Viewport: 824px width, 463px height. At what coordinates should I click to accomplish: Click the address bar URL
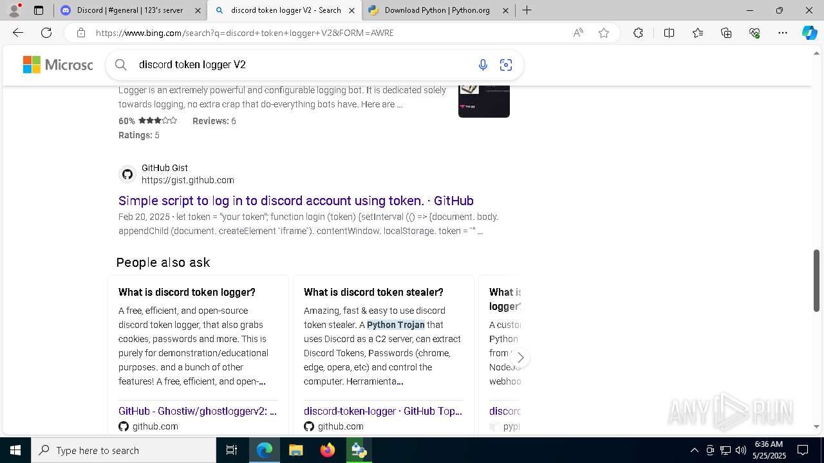pos(245,33)
